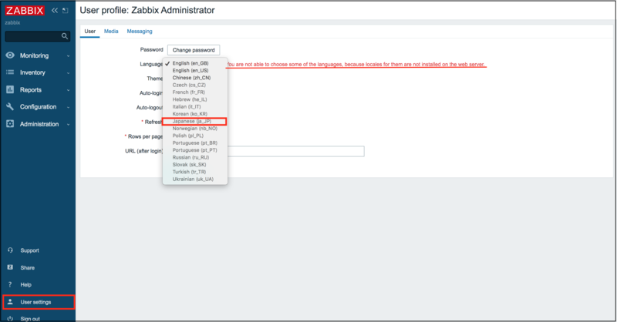
Task: Collapse the sidebar with double-arrow icon
Action: click(55, 11)
